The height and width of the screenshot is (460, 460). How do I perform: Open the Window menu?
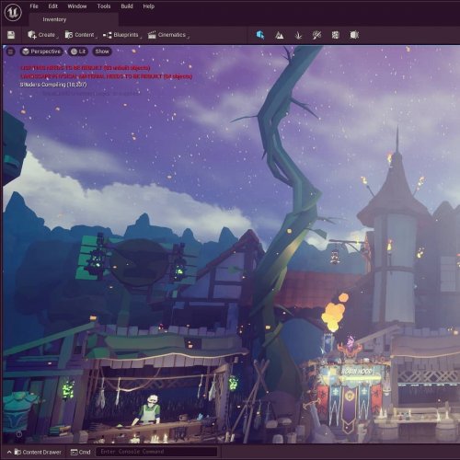point(77,6)
